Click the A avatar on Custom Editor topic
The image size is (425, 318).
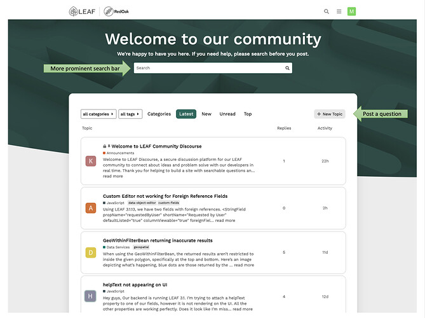point(91,208)
